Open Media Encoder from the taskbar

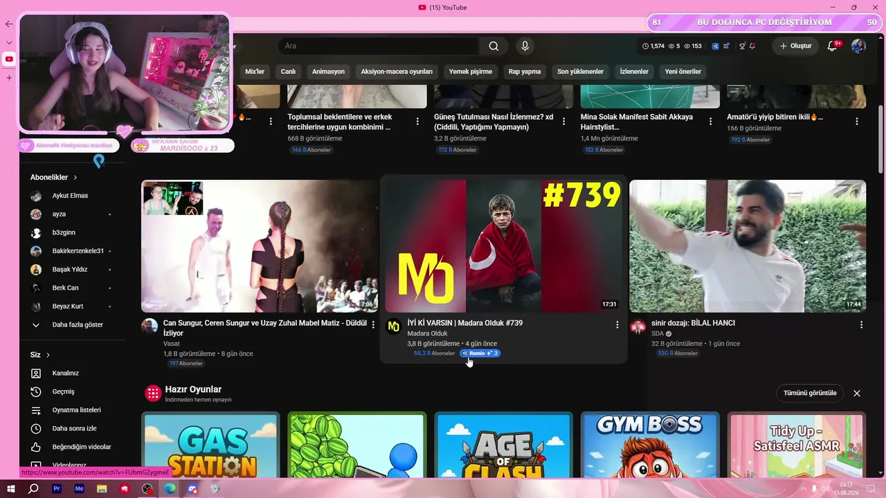(x=80, y=489)
